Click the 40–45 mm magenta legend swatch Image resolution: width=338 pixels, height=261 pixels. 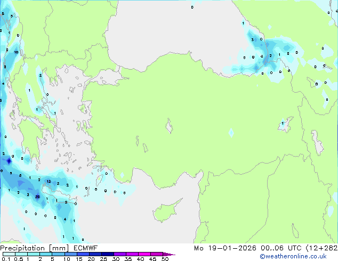pyautogui.click(x=144, y=254)
